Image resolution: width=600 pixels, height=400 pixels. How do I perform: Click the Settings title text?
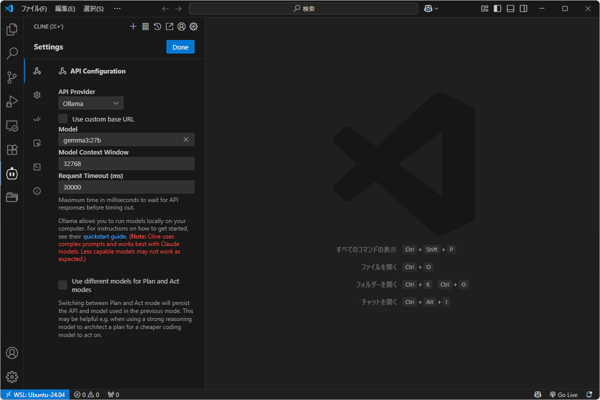pyautogui.click(x=48, y=47)
